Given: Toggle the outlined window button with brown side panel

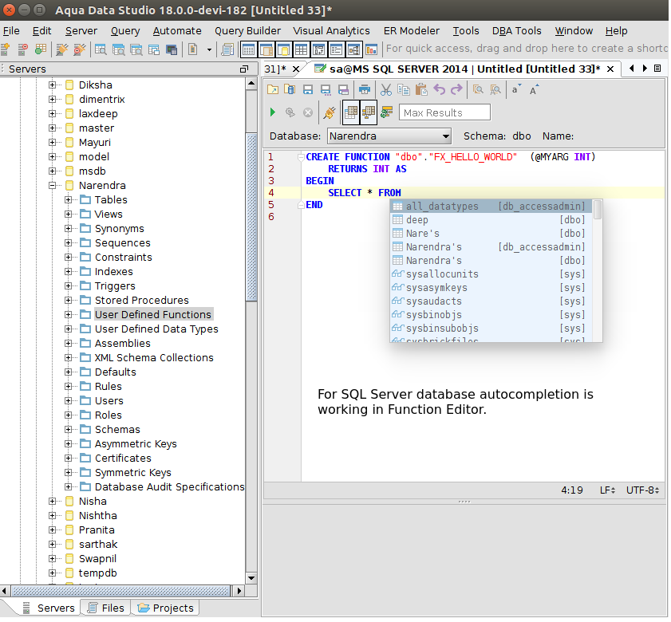Looking at the screenshot, I should pyautogui.click(x=266, y=49).
